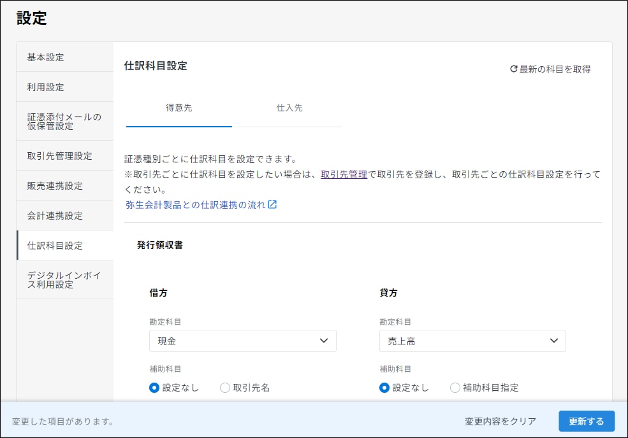Open 取引先管理設定 in the sidebar

(65, 155)
